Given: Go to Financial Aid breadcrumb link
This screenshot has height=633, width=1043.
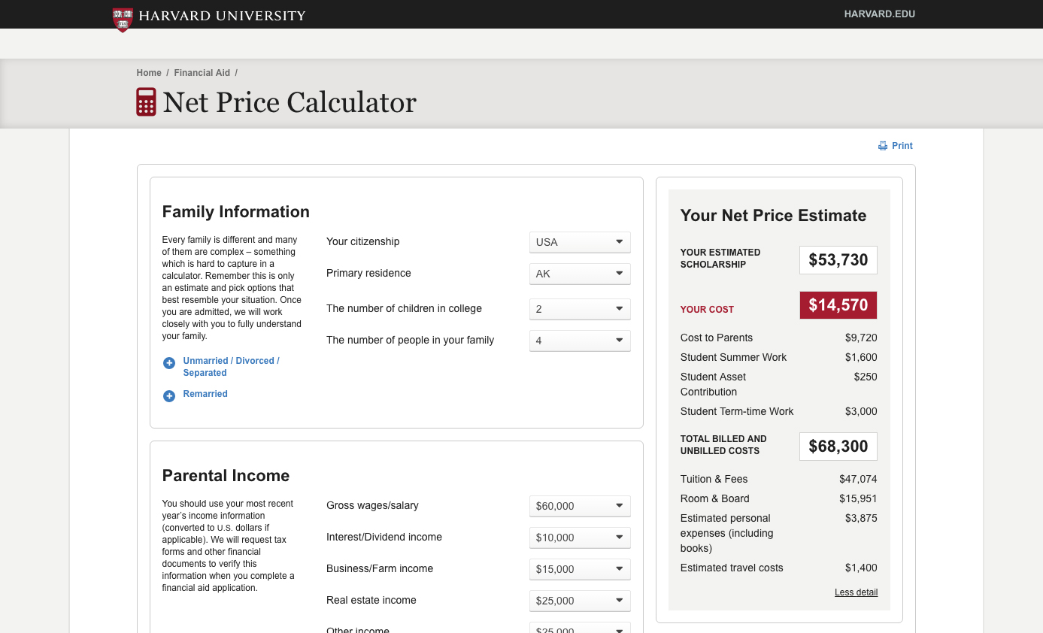Looking at the screenshot, I should click(202, 73).
